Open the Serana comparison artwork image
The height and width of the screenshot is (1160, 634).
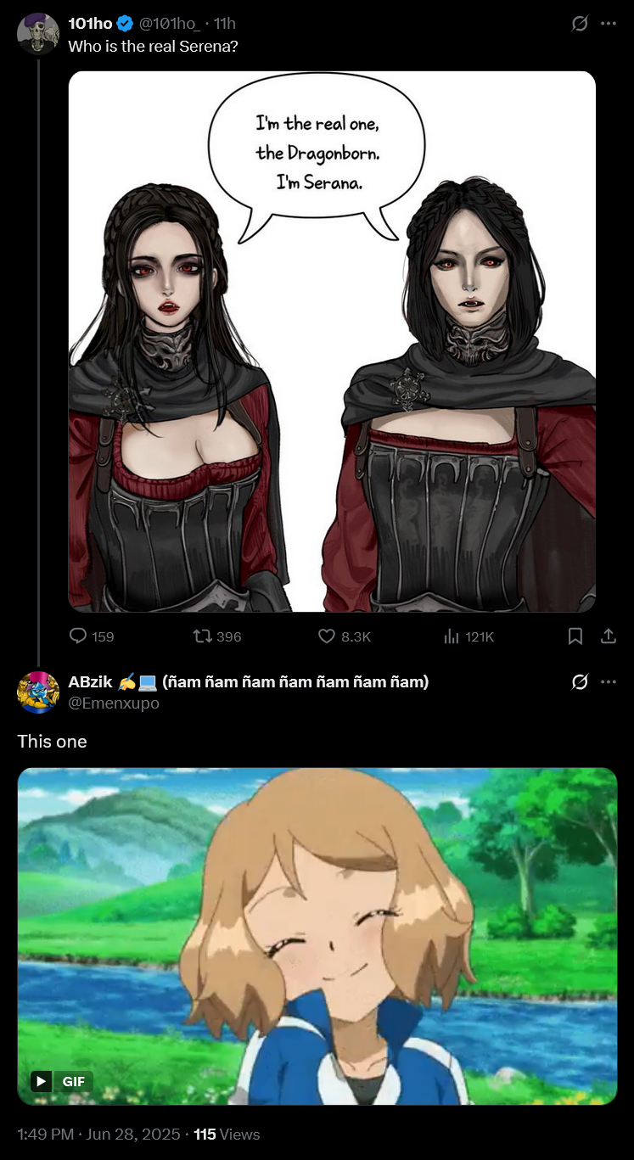(332, 341)
